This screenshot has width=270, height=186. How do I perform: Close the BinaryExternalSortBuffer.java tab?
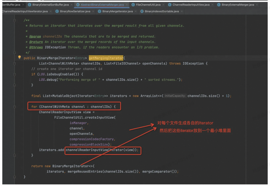coord(72,5)
